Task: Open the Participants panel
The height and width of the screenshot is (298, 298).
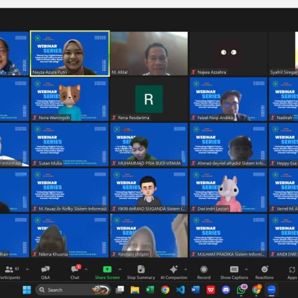Action: click(10, 273)
